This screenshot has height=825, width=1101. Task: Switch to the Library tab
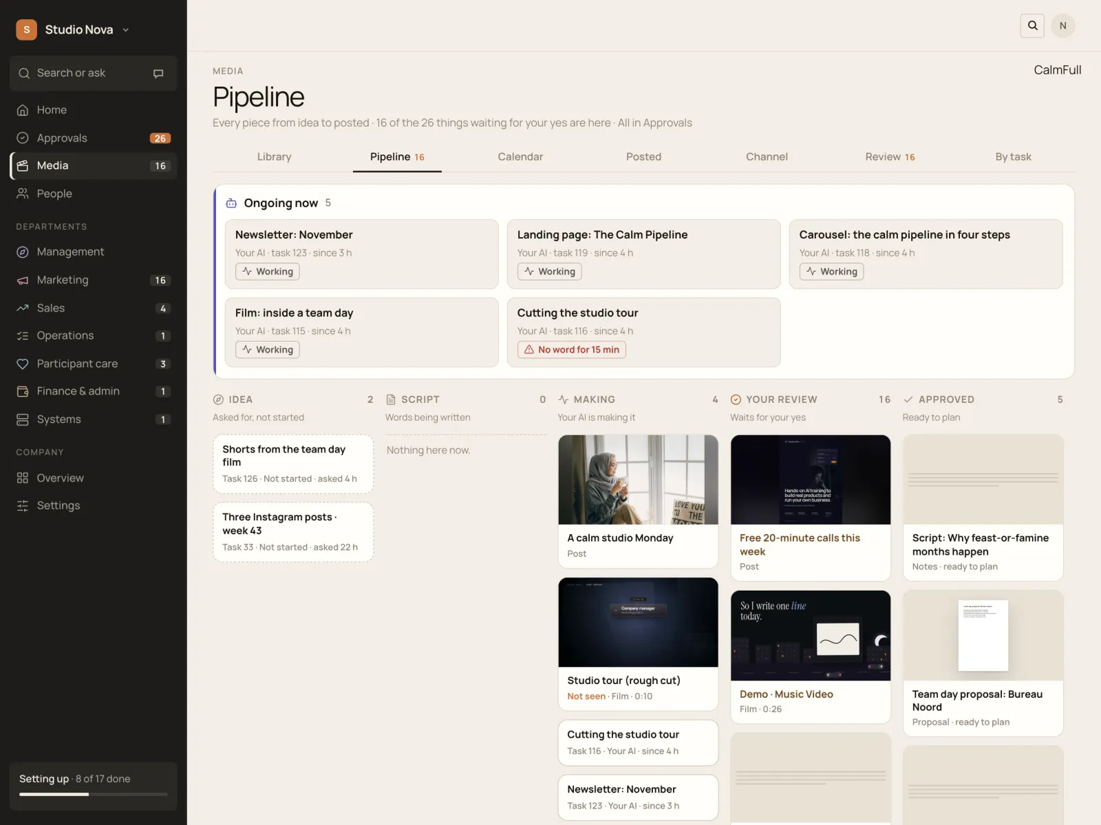(274, 157)
